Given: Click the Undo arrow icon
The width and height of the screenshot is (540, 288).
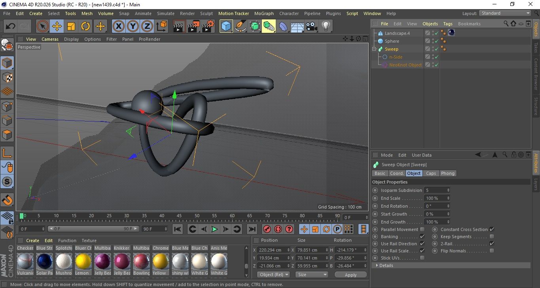Looking at the screenshot, I should [11, 27].
